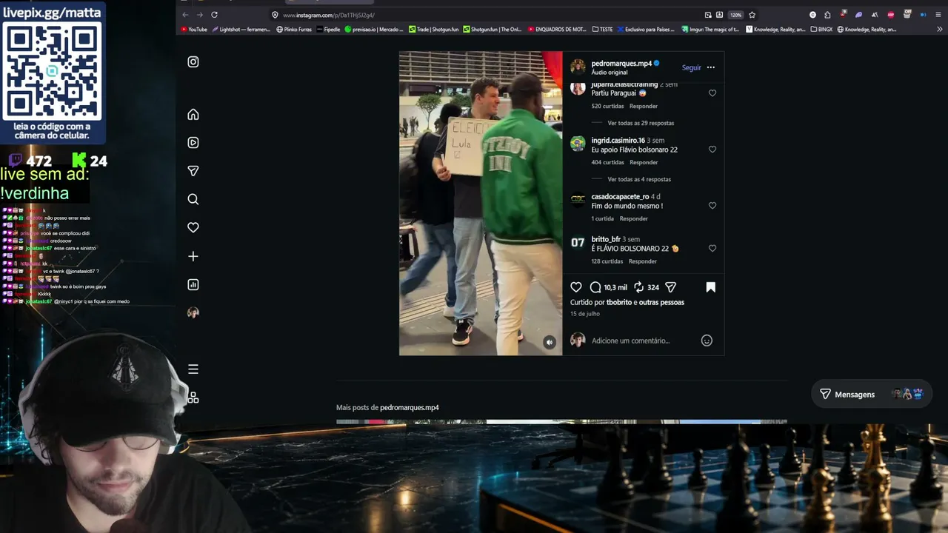Viewport: 948px width, 533px height.
Task: Open the Fipedle bookmark
Action: (328, 30)
